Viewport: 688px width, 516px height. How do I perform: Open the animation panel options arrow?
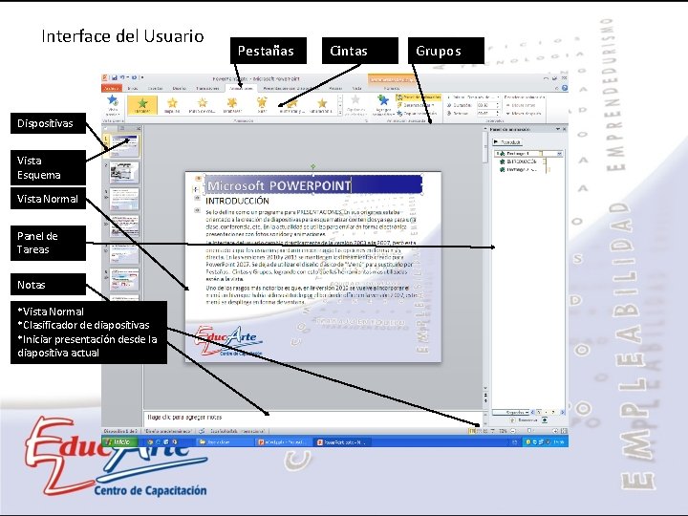558,129
